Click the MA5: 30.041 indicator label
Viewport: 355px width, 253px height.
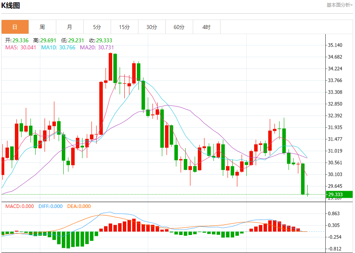[21, 47]
